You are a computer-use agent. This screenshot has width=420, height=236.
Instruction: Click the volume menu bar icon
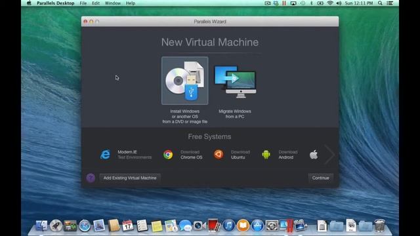(339, 3)
